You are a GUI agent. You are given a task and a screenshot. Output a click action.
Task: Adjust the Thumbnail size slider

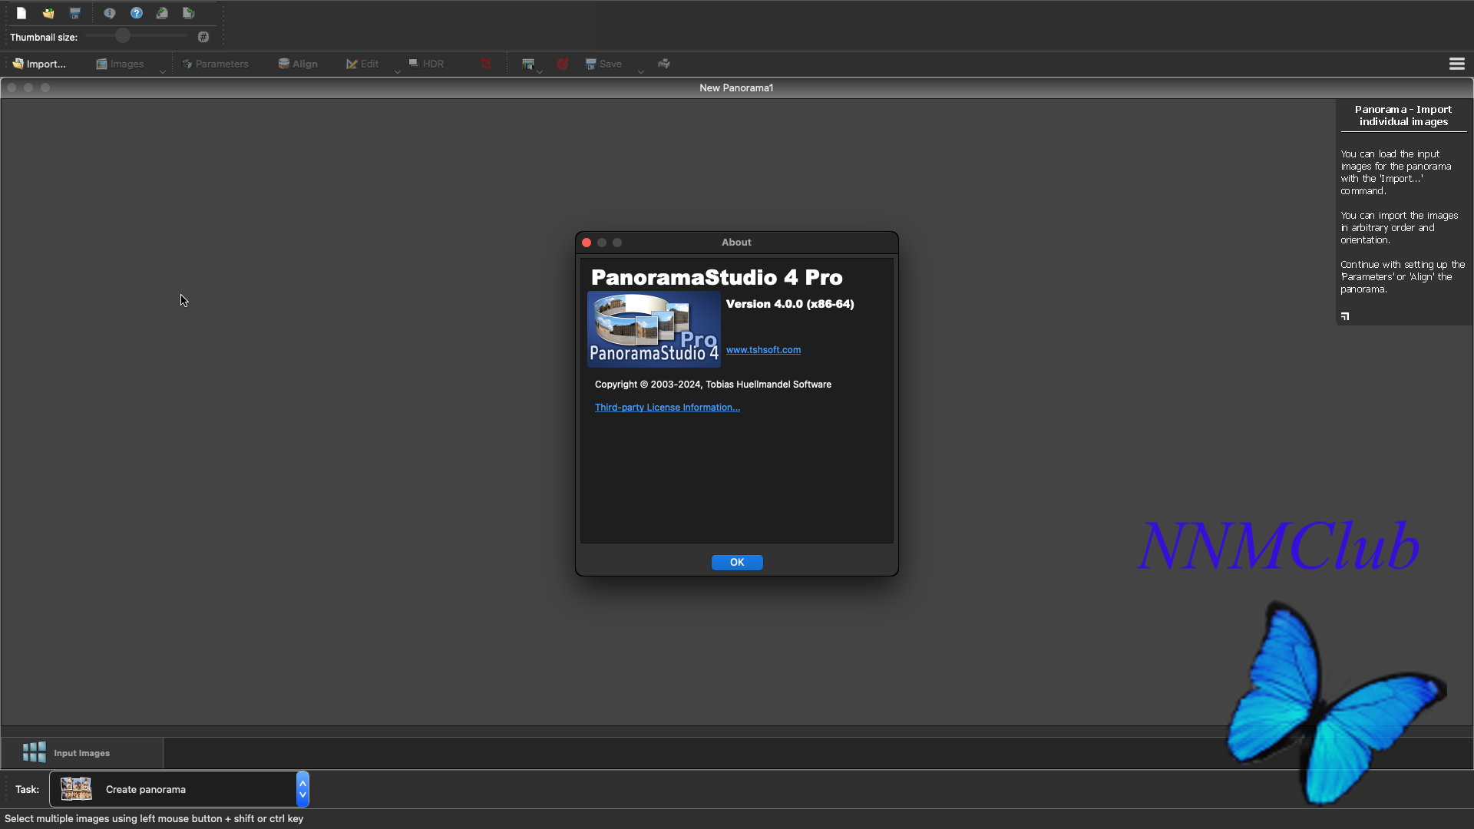pos(137,36)
